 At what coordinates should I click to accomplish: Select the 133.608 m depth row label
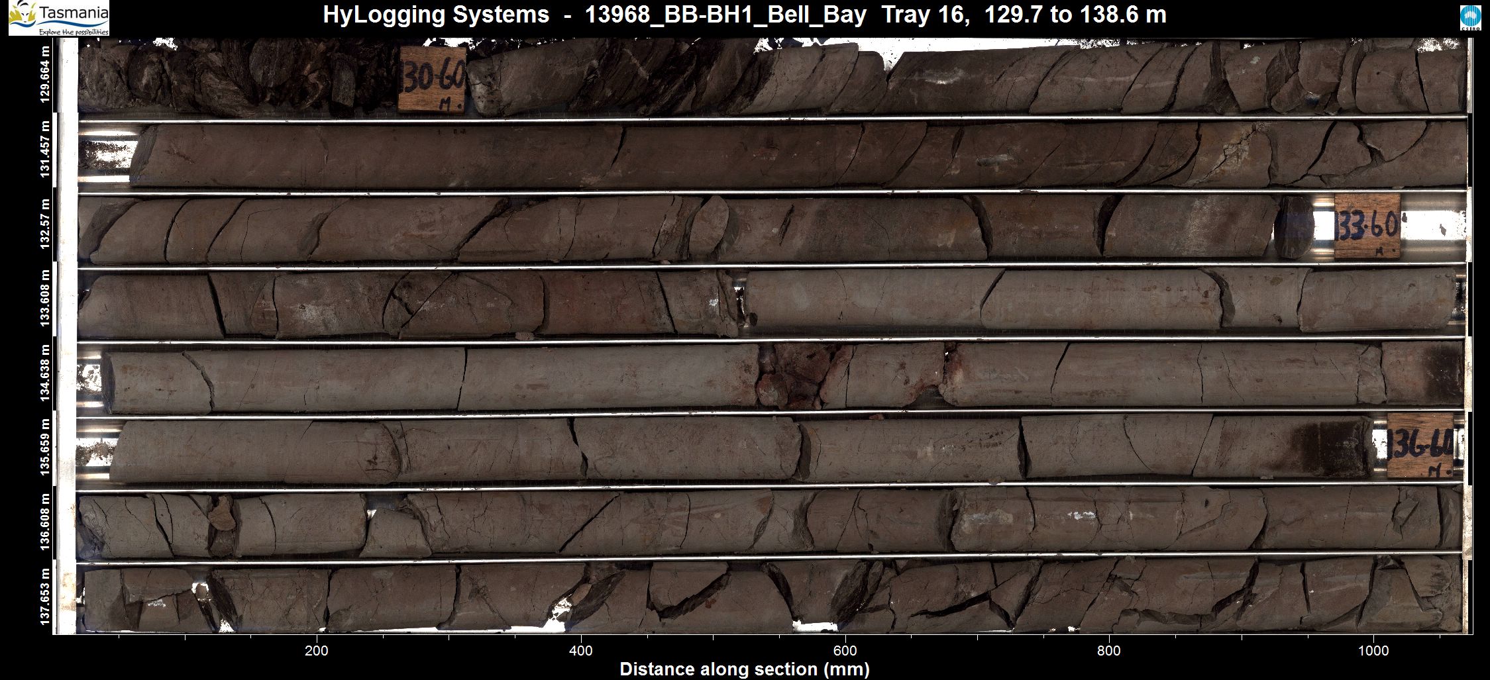tap(45, 298)
